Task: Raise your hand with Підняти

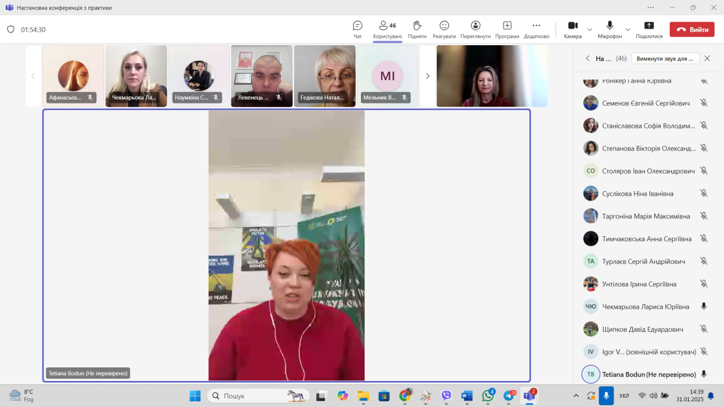Action: (417, 29)
